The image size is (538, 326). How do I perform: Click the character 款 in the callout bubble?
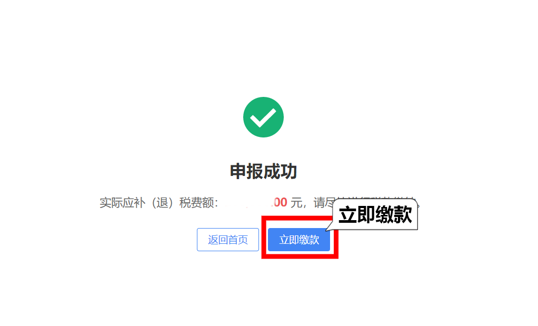[x=403, y=215]
